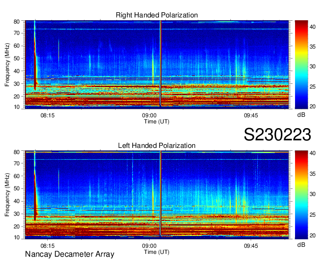Click the 'Nancay Decameter Array' caption

click(x=69, y=254)
